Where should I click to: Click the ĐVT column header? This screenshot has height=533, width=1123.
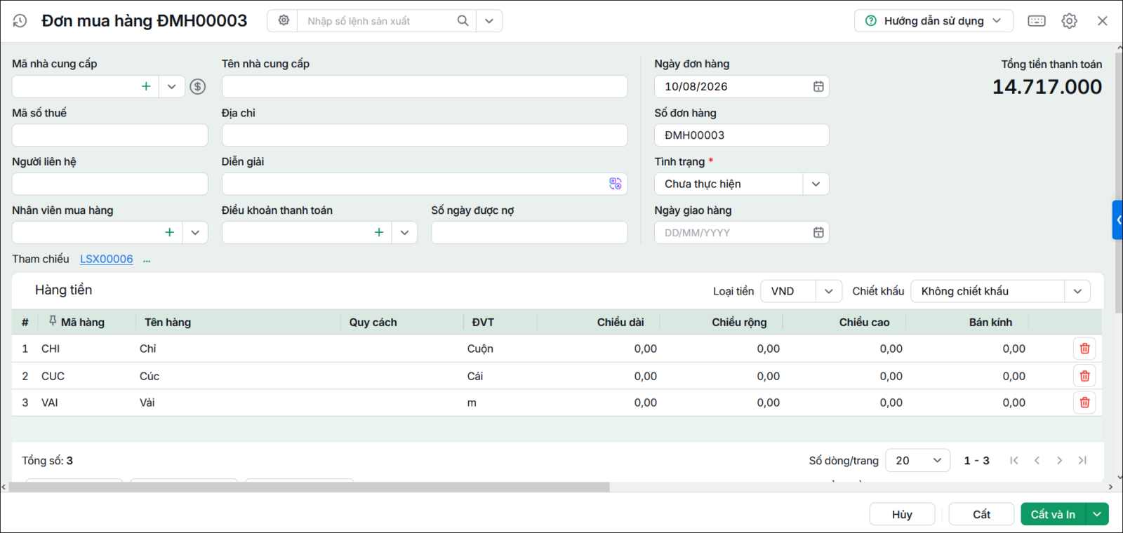click(483, 322)
